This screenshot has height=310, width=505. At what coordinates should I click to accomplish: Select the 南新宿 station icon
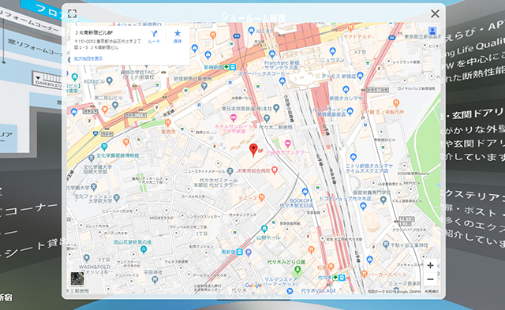click(239, 252)
